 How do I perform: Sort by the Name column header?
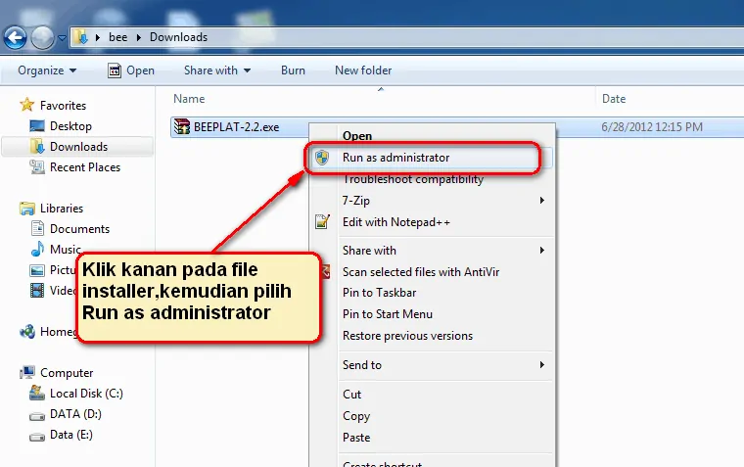pos(189,99)
